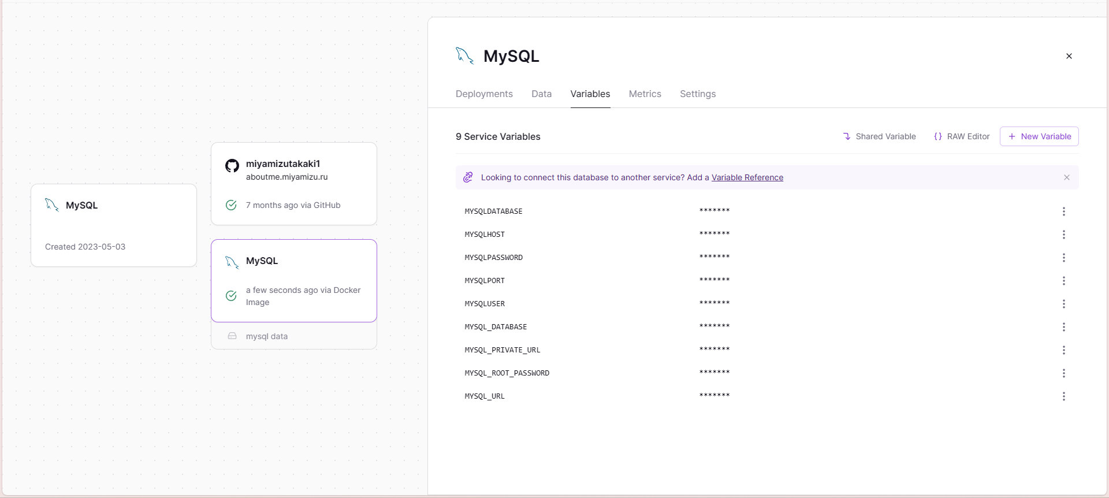The width and height of the screenshot is (1109, 498).
Task: Add a Shared Variable
Action: (879, 136)
